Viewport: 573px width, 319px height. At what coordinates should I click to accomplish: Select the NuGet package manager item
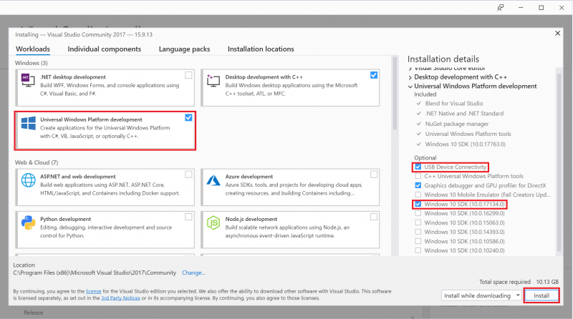457,124
